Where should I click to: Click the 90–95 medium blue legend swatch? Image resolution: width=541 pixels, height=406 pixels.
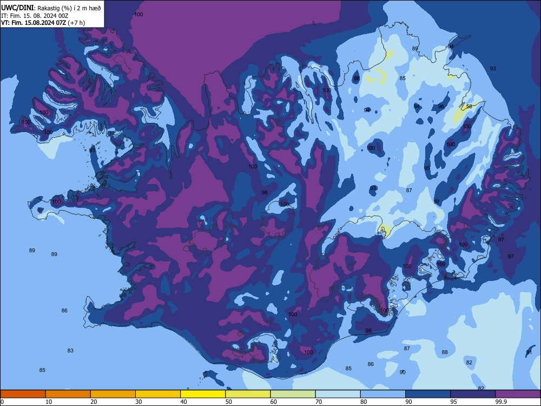pyautogui.click(x=428, y=394)
